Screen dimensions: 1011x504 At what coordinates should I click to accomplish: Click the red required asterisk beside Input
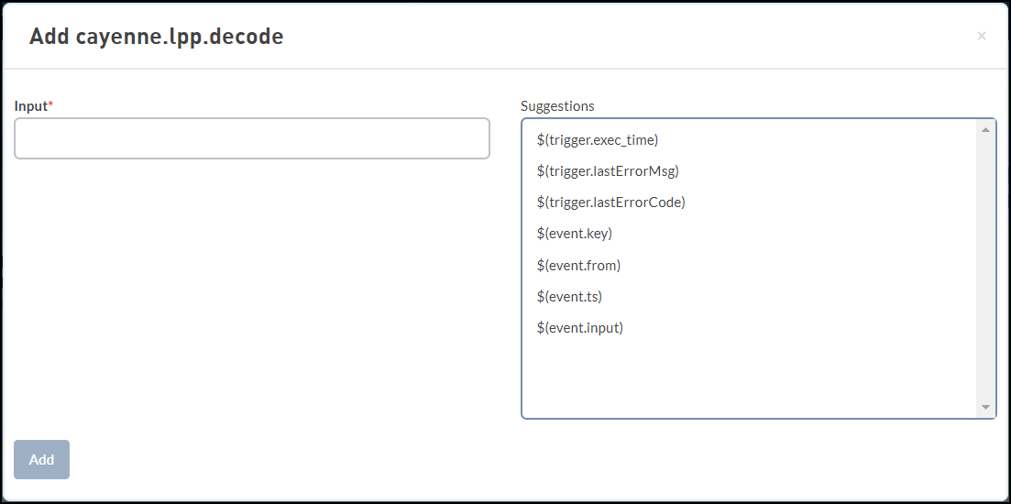(x=51, y=104)
